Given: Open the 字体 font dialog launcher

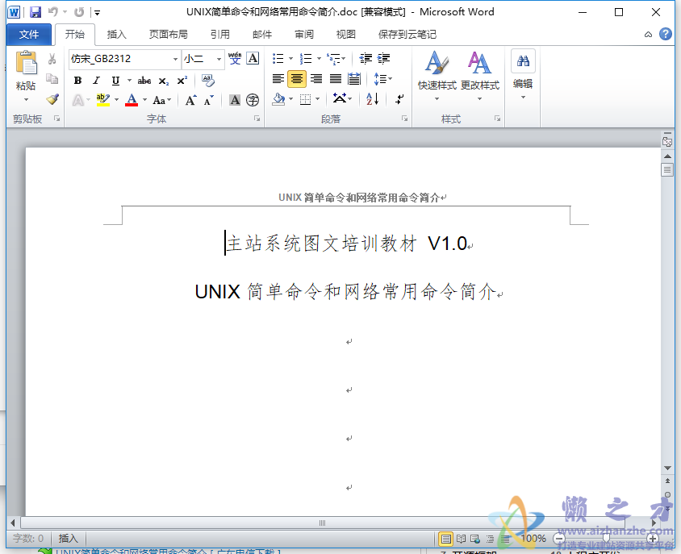Looking at the screenshot, I should point(257,119).
